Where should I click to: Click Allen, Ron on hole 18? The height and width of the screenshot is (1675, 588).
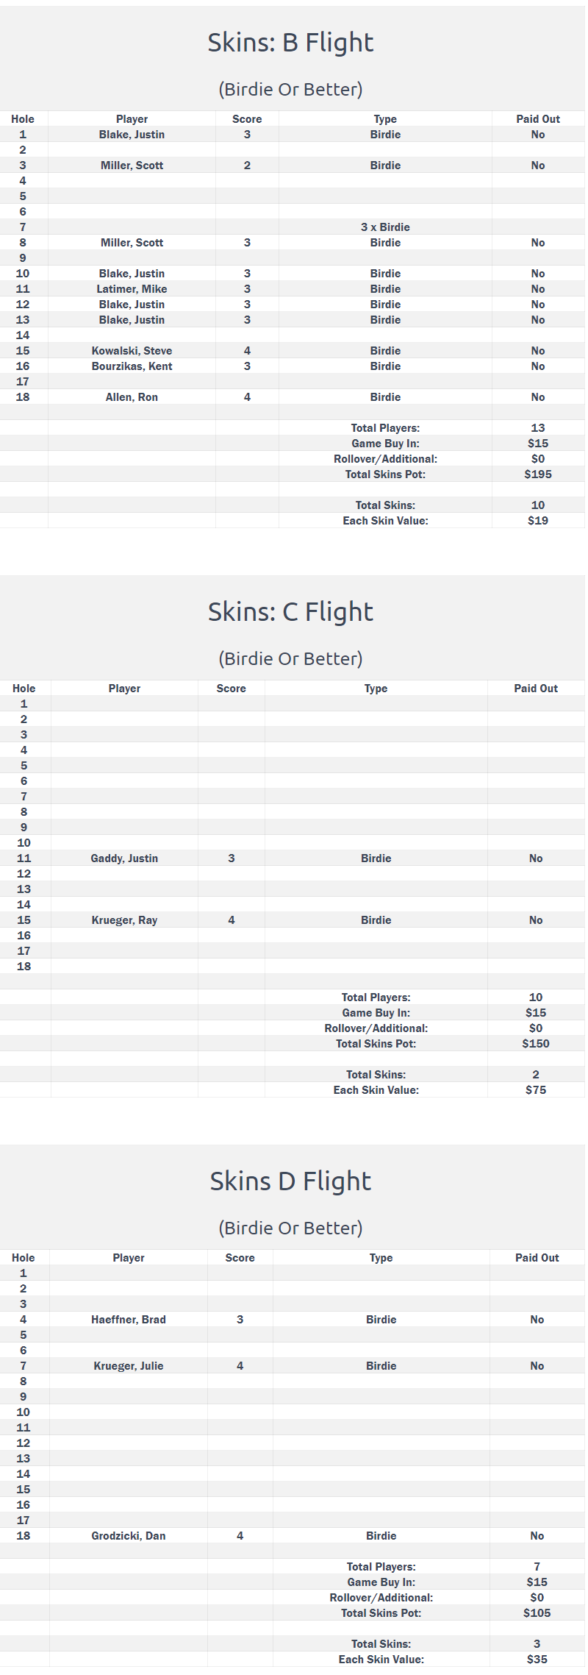click(132, 397)
